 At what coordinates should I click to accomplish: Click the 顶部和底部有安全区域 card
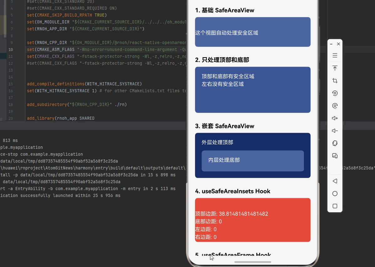[x=253, y=90]
